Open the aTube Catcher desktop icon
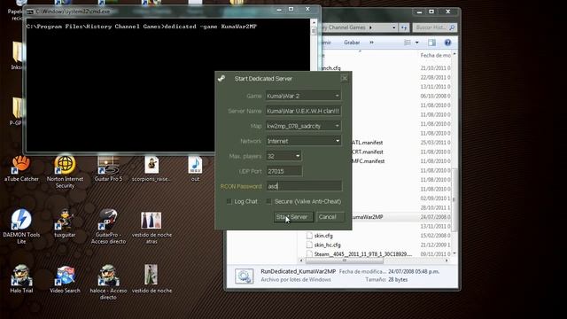Screen dimensions: 567x319 point(21,165)
